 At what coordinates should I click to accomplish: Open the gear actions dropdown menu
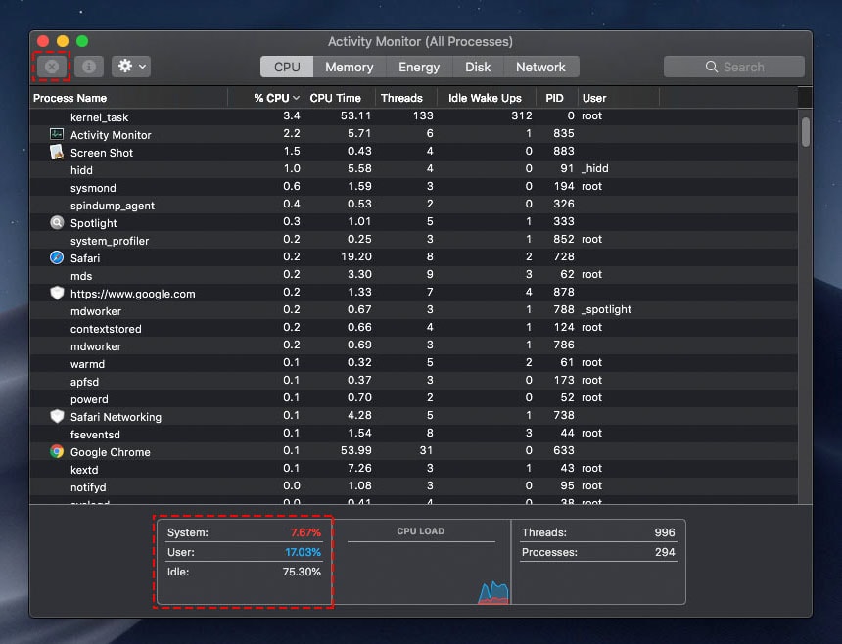point(130,67)
